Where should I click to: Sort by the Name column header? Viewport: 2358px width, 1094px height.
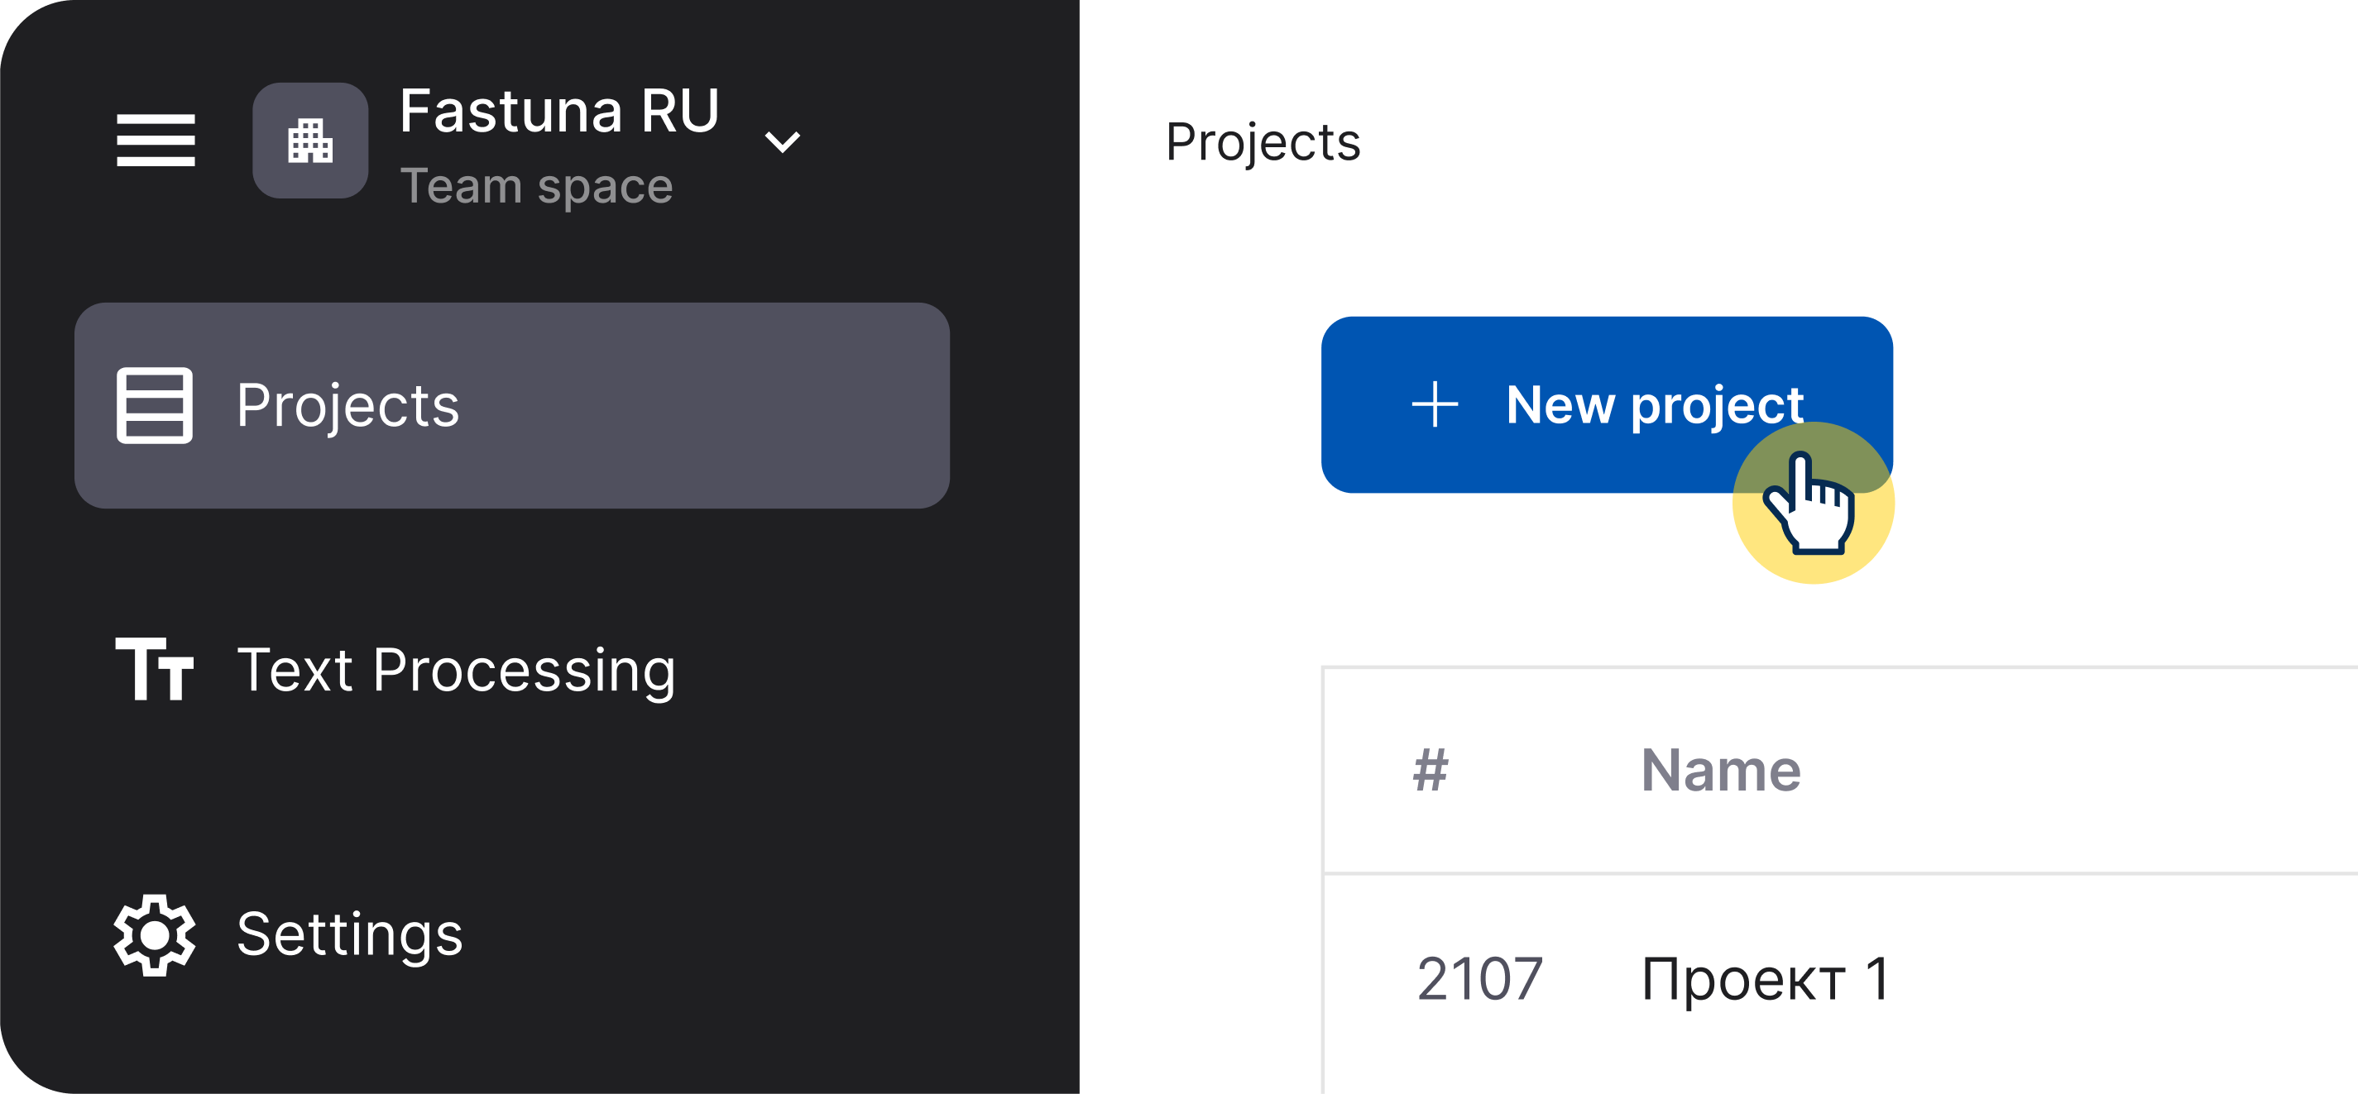point(1720,770)
